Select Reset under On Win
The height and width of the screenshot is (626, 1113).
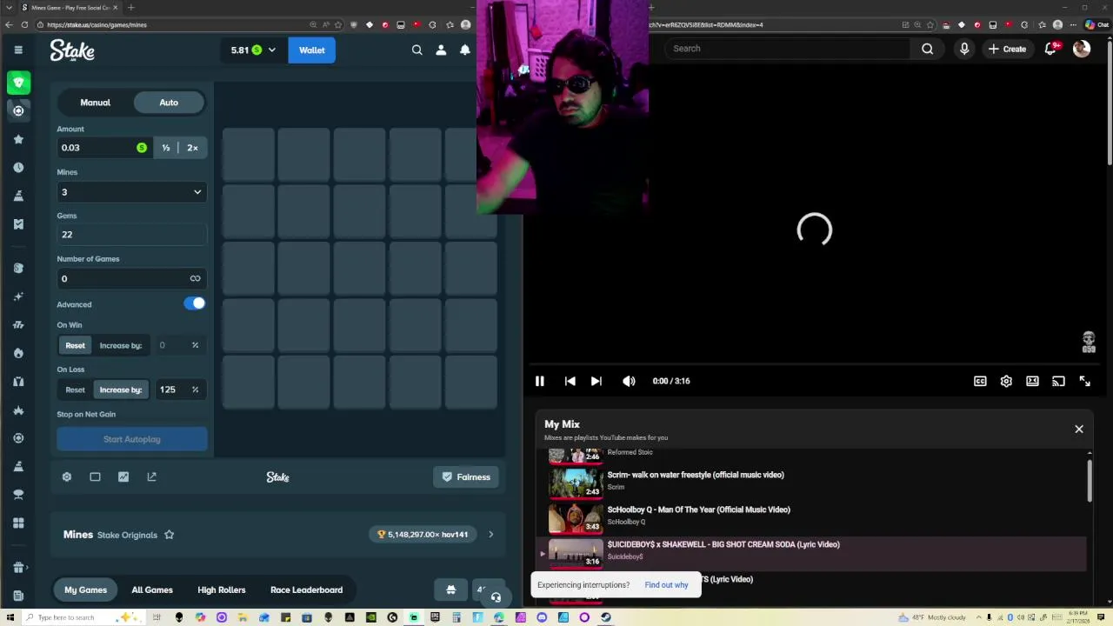click(x=75, y=345)
